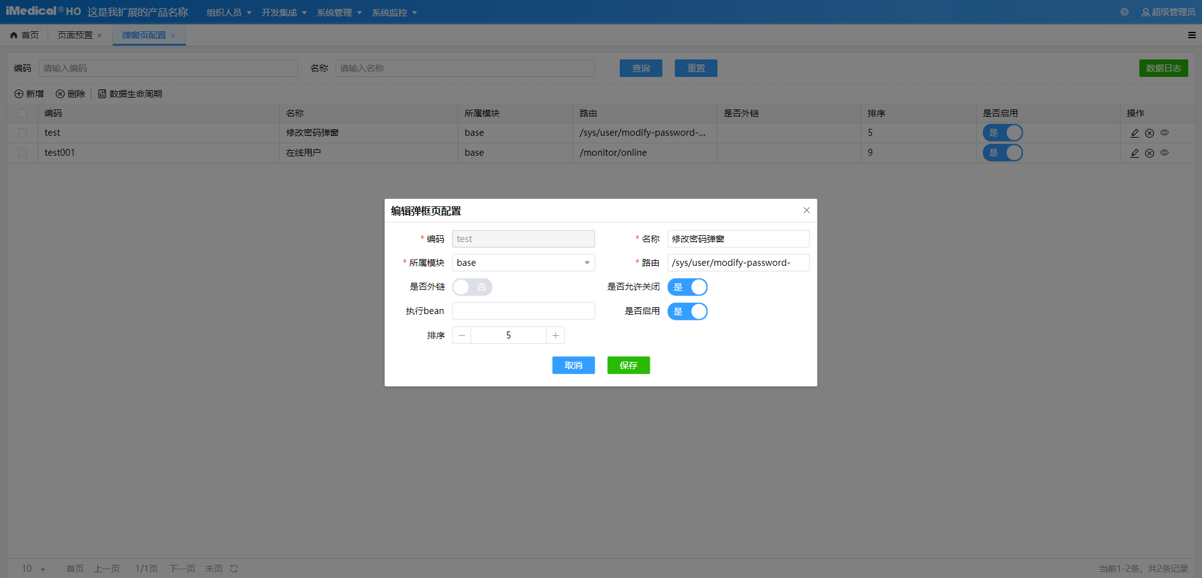Open the 开发集成 menu

(284, 13)
